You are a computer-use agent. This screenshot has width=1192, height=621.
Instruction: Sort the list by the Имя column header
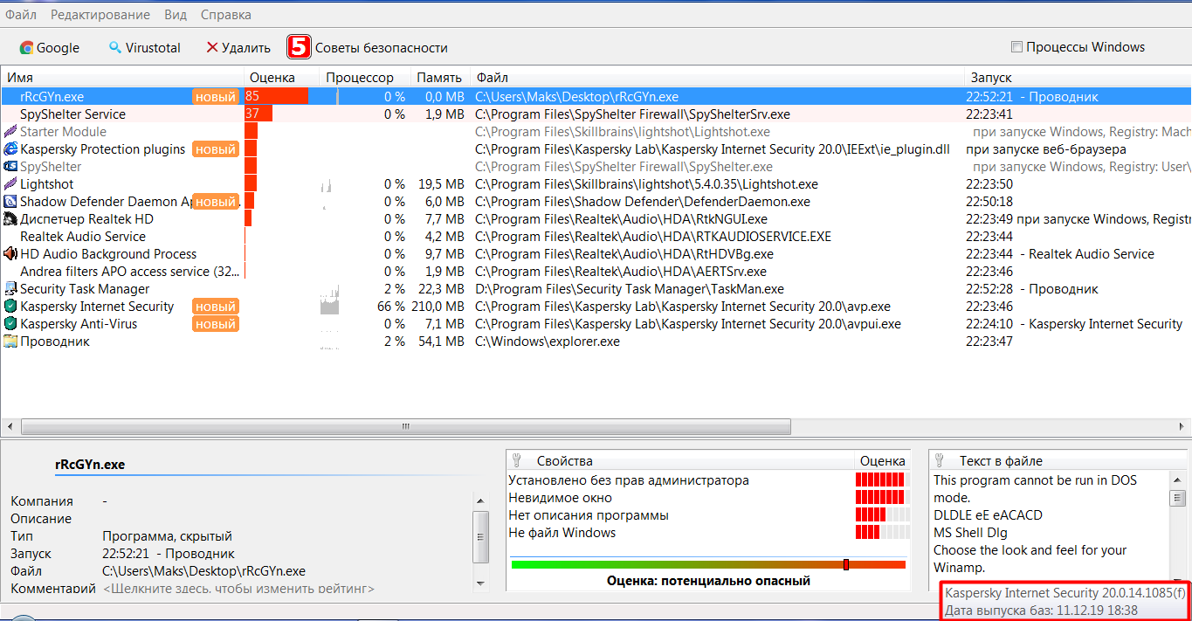[x=121, y=78]
